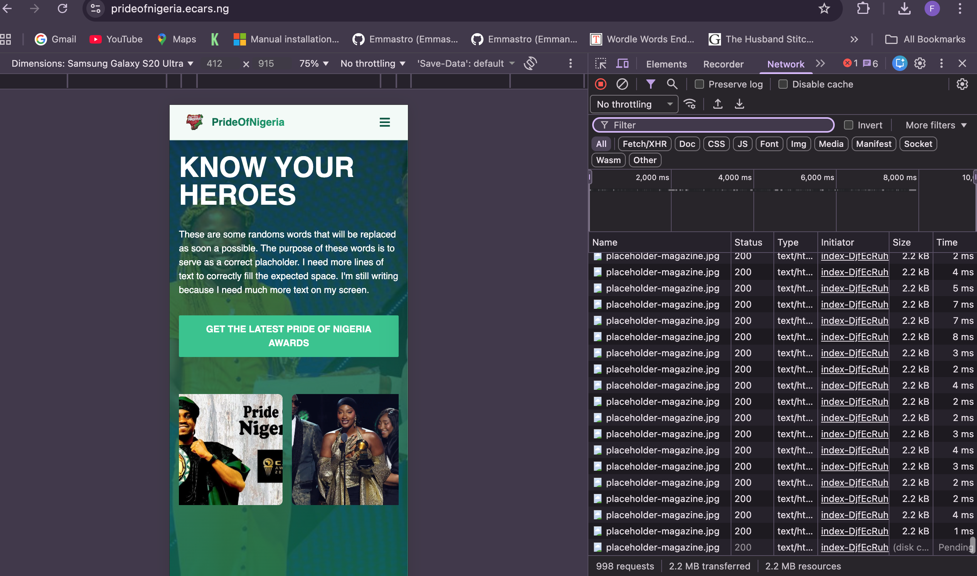Tick the Invert filter checkbox
This screenshot has height=576, width=977.
pos(849,125)
